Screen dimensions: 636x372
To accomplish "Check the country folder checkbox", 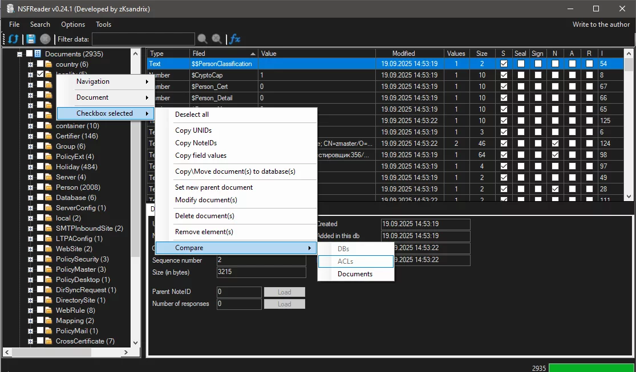I will tap(40, 64).
